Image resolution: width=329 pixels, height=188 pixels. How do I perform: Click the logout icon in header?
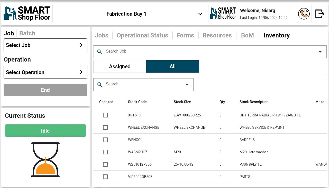point(319,14)
